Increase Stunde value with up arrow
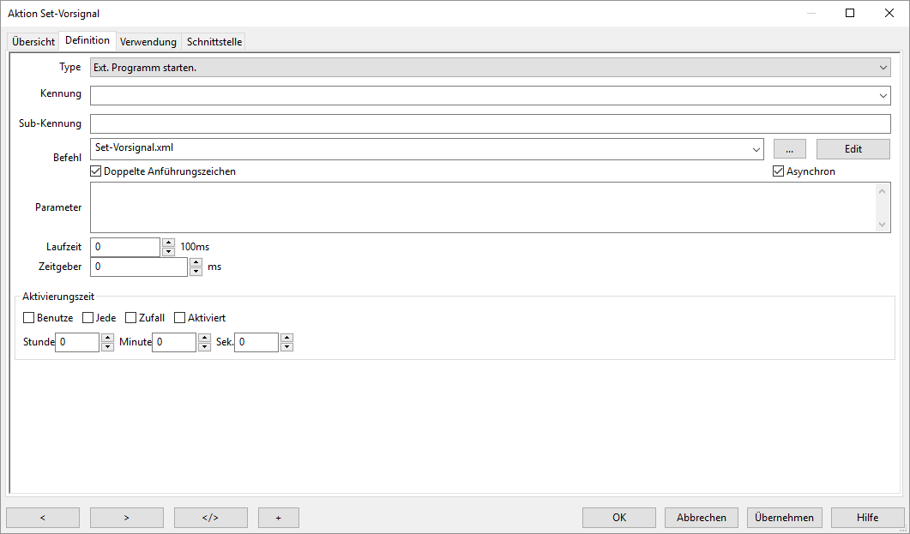The height and width of the screenshot is (534, 910). coord(107,338)
